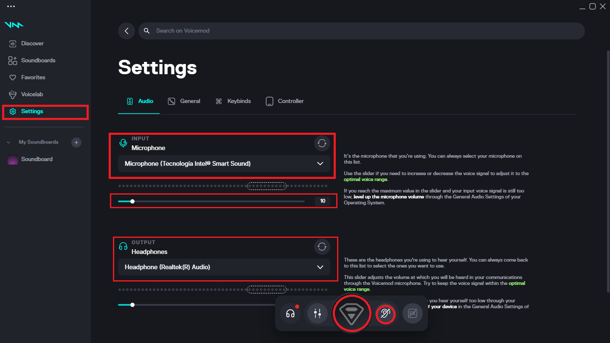Set the microphone input volume slider
610x343 pixels.
[x=132, y=201]
